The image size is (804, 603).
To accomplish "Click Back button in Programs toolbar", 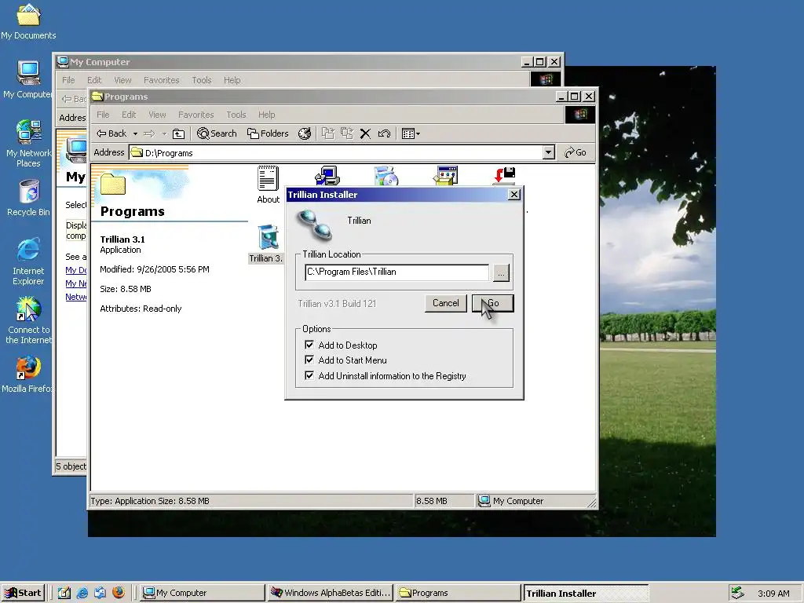I will pyautogui.click(x=111, y=133).
